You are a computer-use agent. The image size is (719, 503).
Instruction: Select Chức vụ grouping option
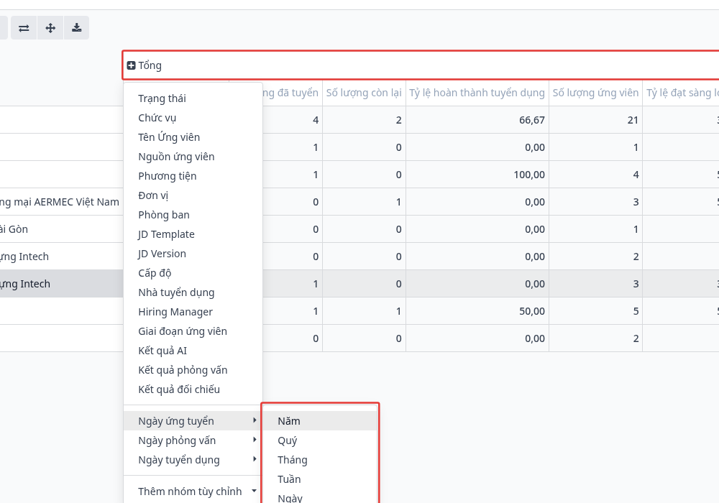[193, 118]
